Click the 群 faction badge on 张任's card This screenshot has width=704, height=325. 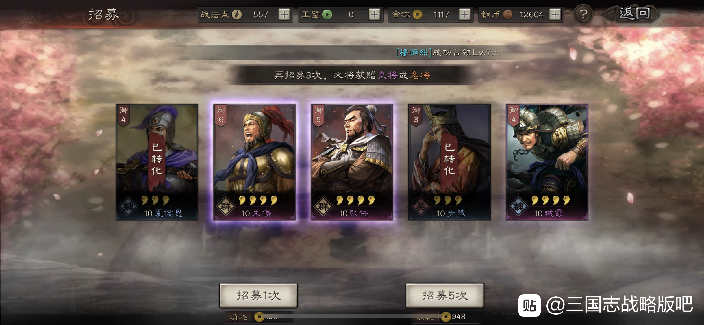point(323,207)
